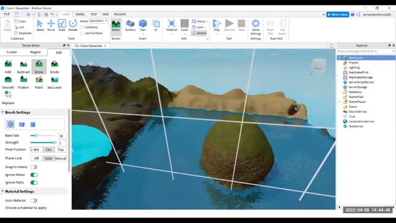The width and height of the screenshot is (396, 223).
Task: Switch to the PLUGINS ribbon tab
Action: point(120,14)
